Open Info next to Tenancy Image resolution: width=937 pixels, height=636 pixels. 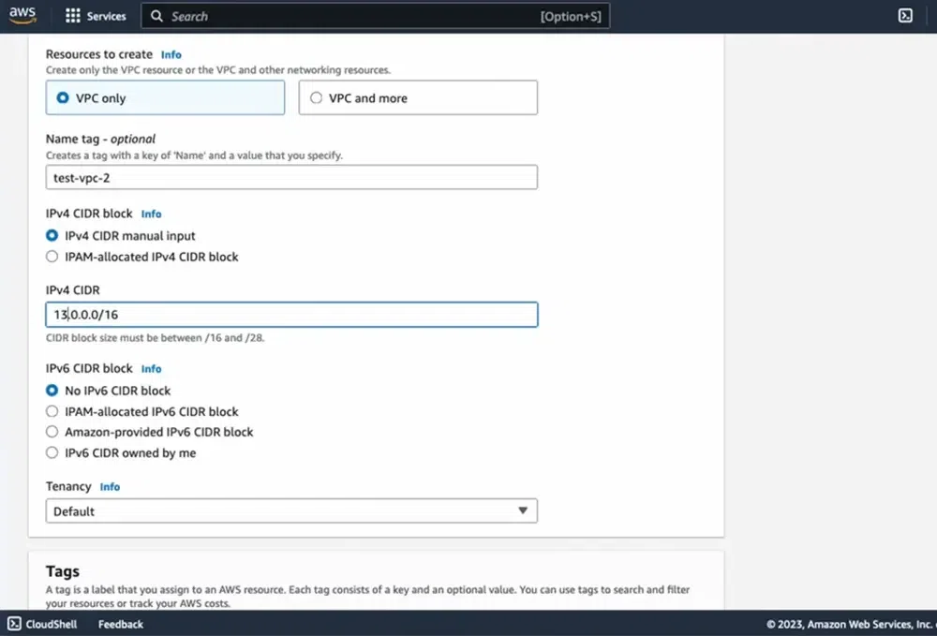(x=110, y=486)
